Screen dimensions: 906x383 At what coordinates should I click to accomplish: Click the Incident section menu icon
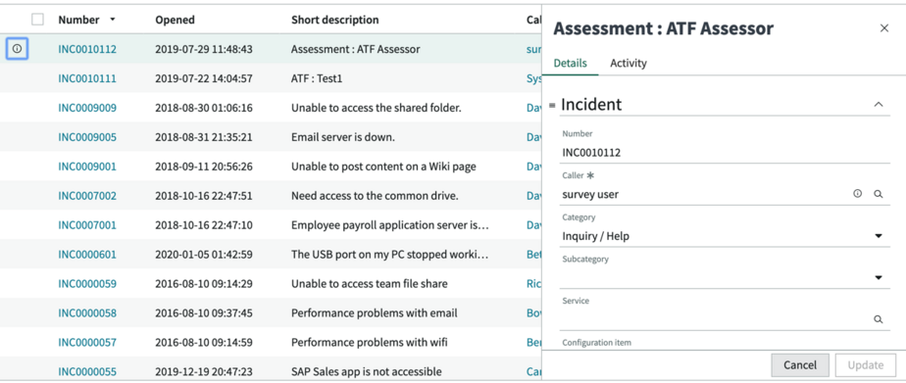tap(552, 105)
